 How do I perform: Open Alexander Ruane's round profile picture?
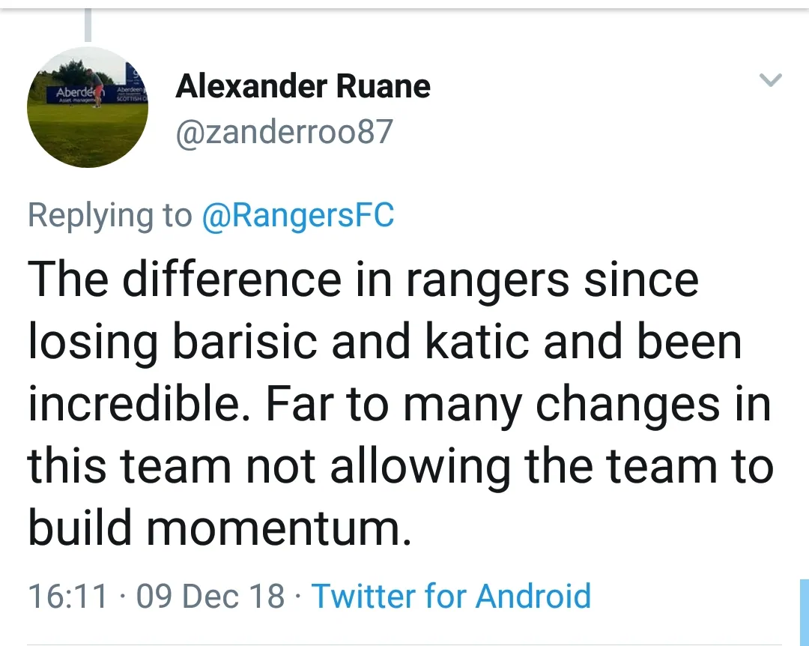coord(88,107)
